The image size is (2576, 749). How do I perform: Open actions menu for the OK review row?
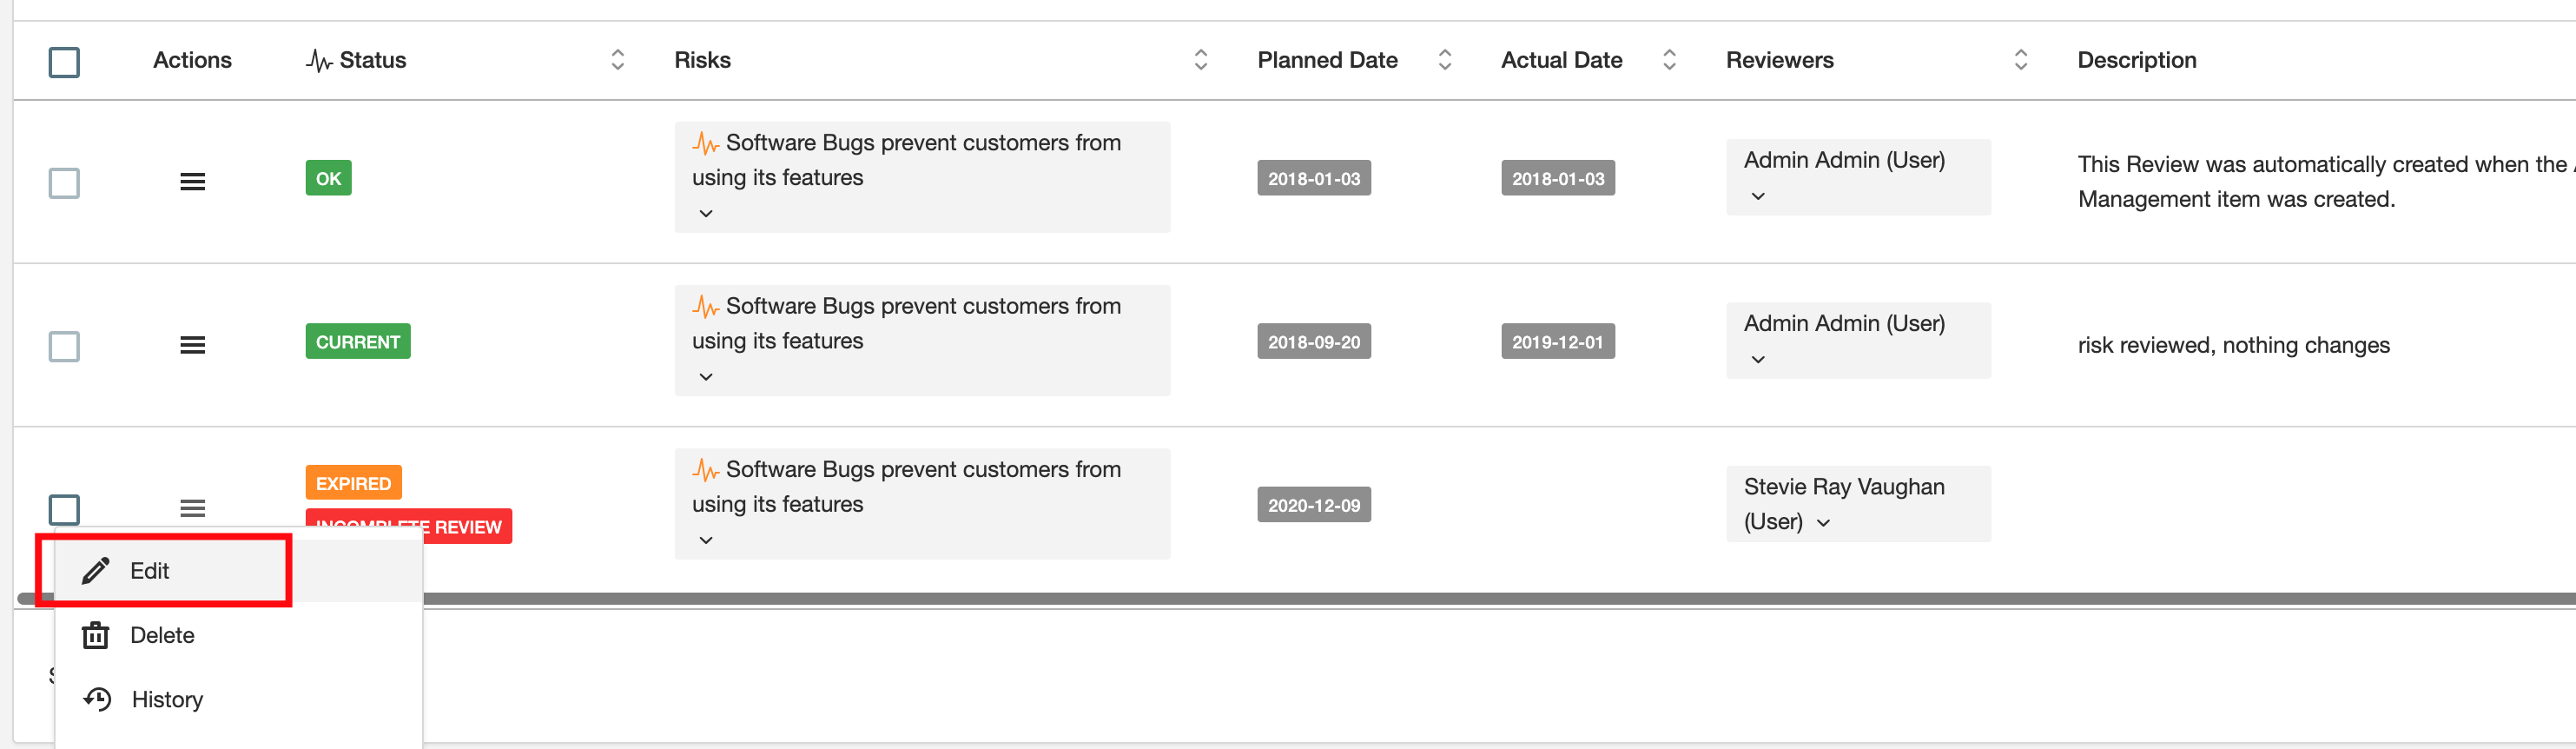[192, 182]
